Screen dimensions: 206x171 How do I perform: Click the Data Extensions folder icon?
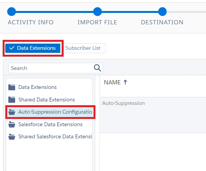point(12,87)
